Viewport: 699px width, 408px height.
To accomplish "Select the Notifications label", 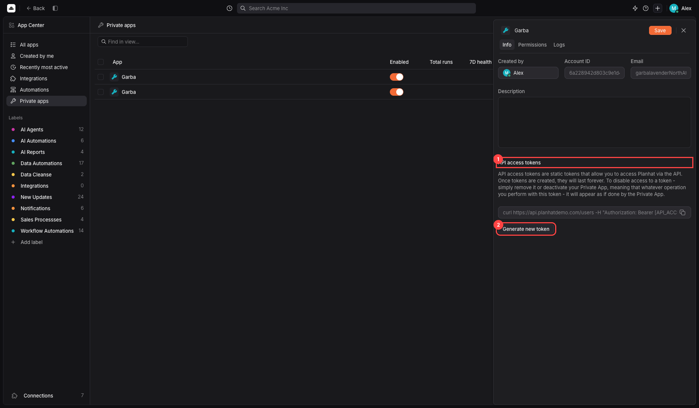I will (47, 208).
